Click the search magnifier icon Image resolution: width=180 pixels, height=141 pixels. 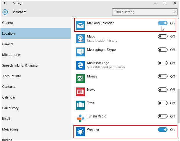174,12
